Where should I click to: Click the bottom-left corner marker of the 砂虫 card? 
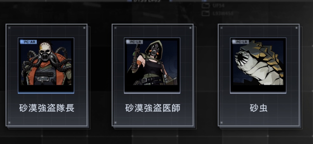(x=221, y=122)
